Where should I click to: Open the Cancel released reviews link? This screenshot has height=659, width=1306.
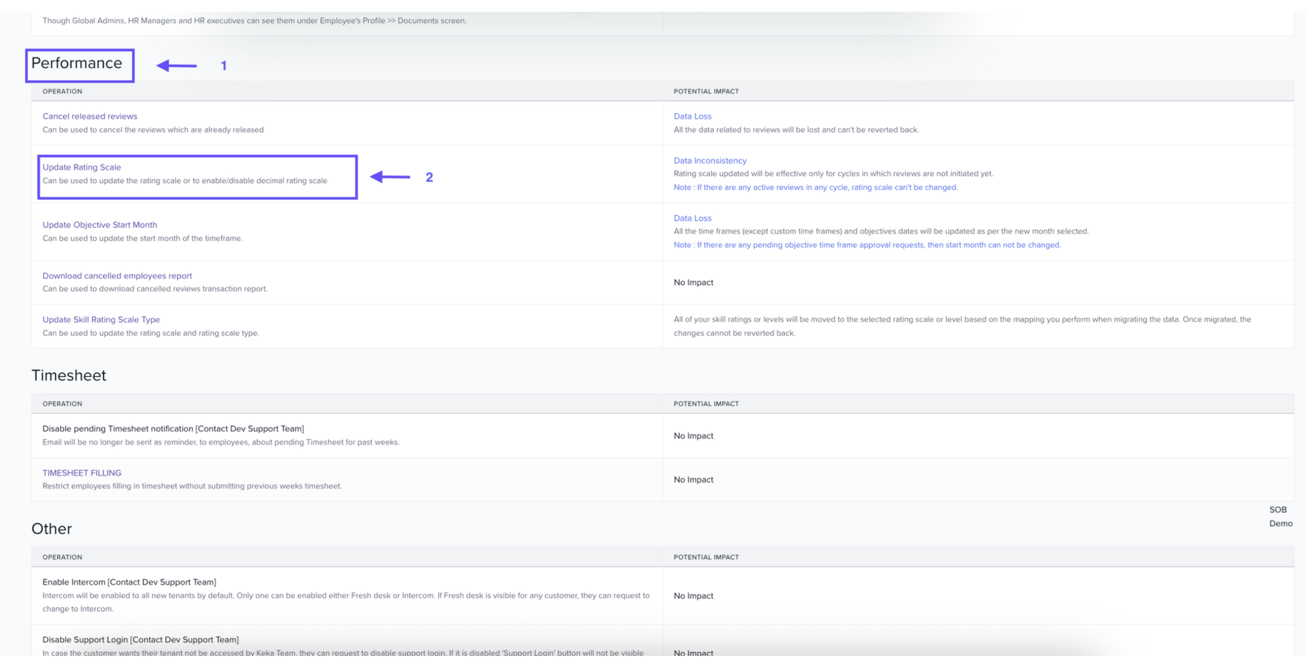coord(90,116)
